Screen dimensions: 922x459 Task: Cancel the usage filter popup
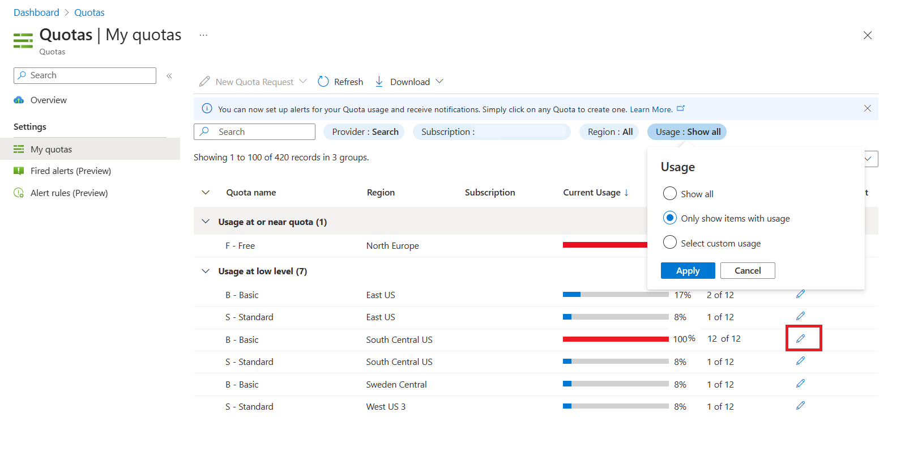pos(748,270)
